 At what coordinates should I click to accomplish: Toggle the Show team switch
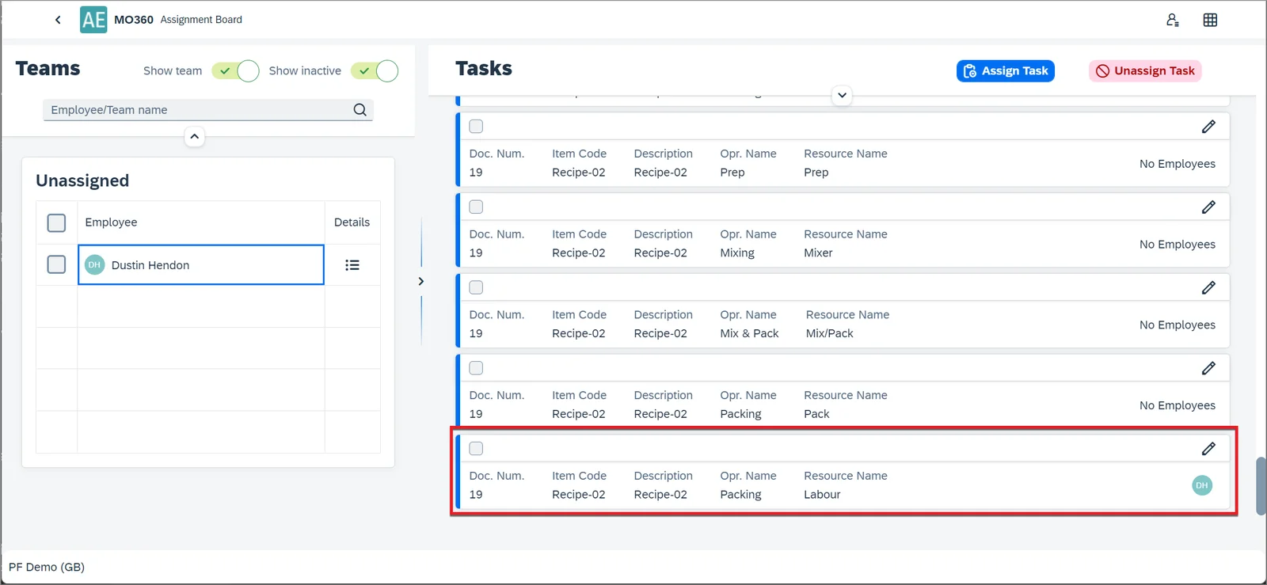(x=235, y=71)
